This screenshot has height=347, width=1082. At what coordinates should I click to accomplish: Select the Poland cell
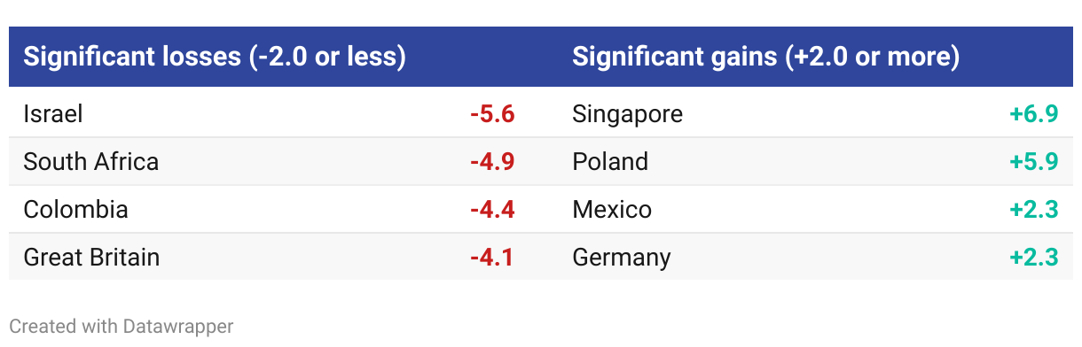[x=610, y=162]
